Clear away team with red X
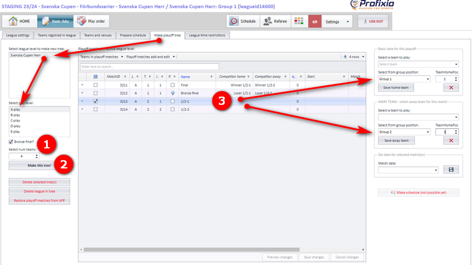The image size is (472, 265). [x=451, y=141]
